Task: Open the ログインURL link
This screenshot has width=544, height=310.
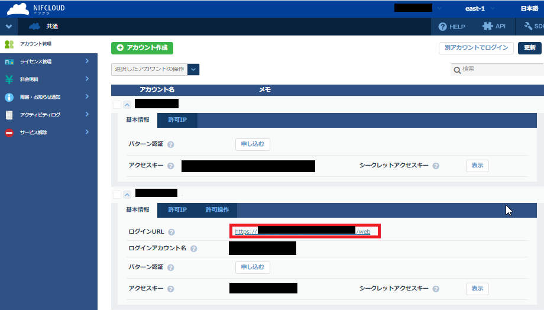Action: (x=303, y=231)
